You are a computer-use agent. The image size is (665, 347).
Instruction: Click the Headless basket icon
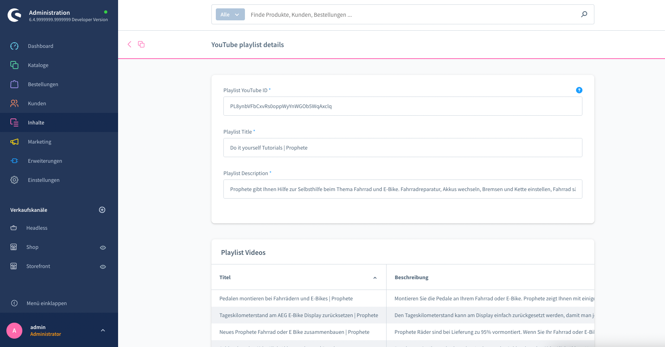click(14, 228)
